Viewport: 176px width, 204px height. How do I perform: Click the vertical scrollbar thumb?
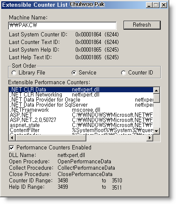[156, 98]
